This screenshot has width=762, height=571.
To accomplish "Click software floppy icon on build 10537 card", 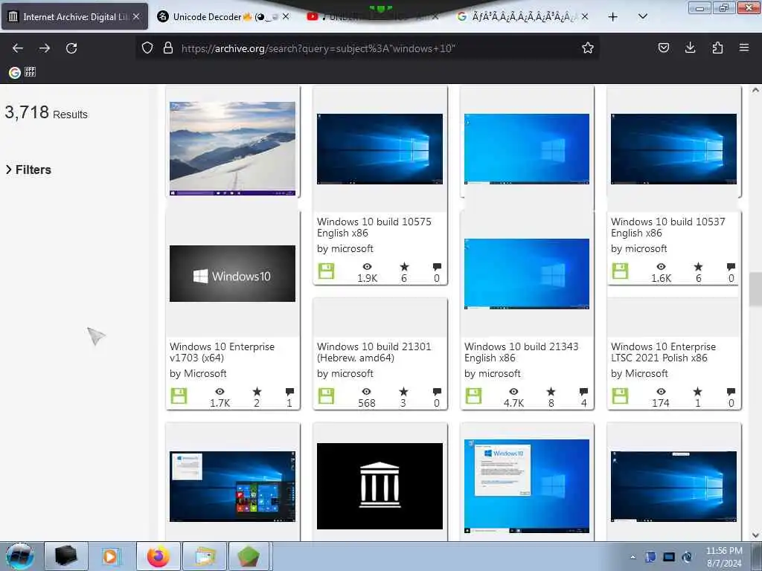I will click(x=620, y=271).
